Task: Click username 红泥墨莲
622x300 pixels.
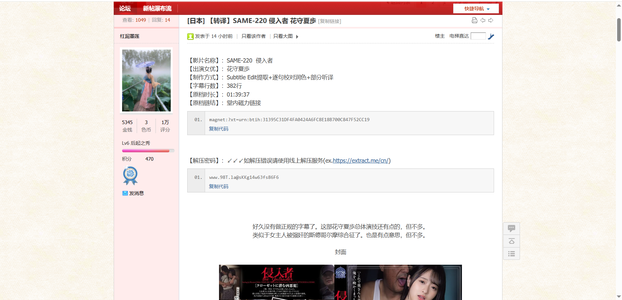Action: click(x=130, y=36)
